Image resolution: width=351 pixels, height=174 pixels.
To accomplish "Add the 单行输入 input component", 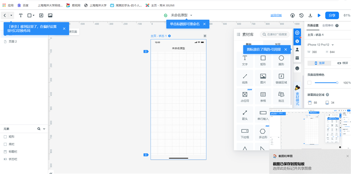I will (x=262, y=115).
